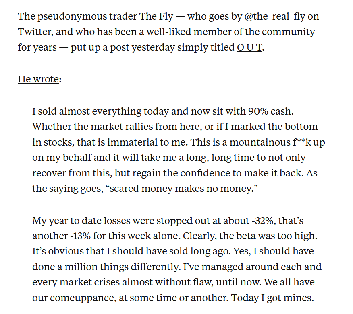Click the '-13%' figure in the quote
This screenshot has width=353, height=314.
coord(80,236)
